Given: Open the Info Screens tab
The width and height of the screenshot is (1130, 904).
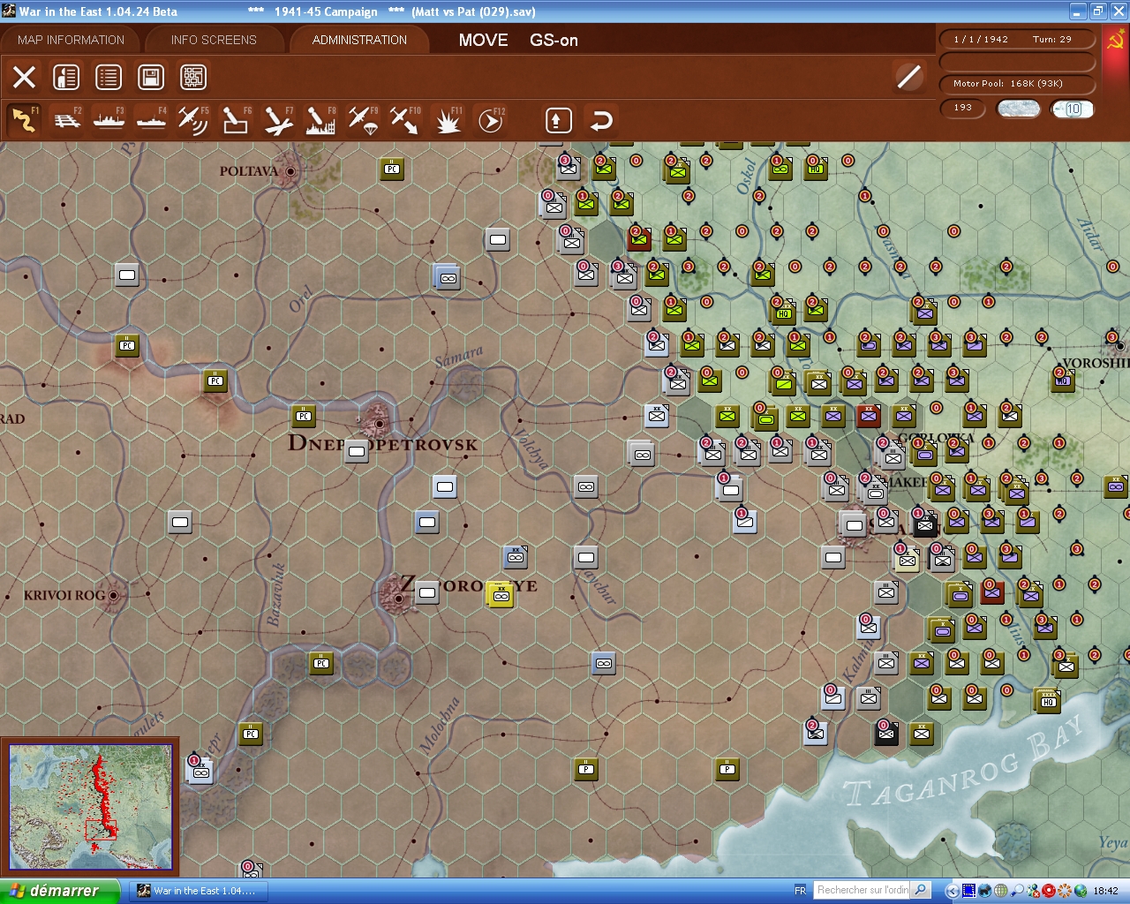Looking at the screenshot, I should click(x=214, y=40).
